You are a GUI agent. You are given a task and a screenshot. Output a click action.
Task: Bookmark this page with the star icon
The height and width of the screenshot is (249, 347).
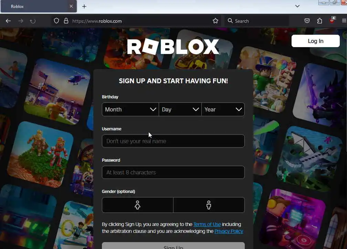pos(215,21)
